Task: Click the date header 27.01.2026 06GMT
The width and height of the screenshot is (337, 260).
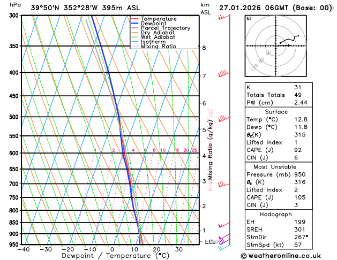Action: [253, 8]
